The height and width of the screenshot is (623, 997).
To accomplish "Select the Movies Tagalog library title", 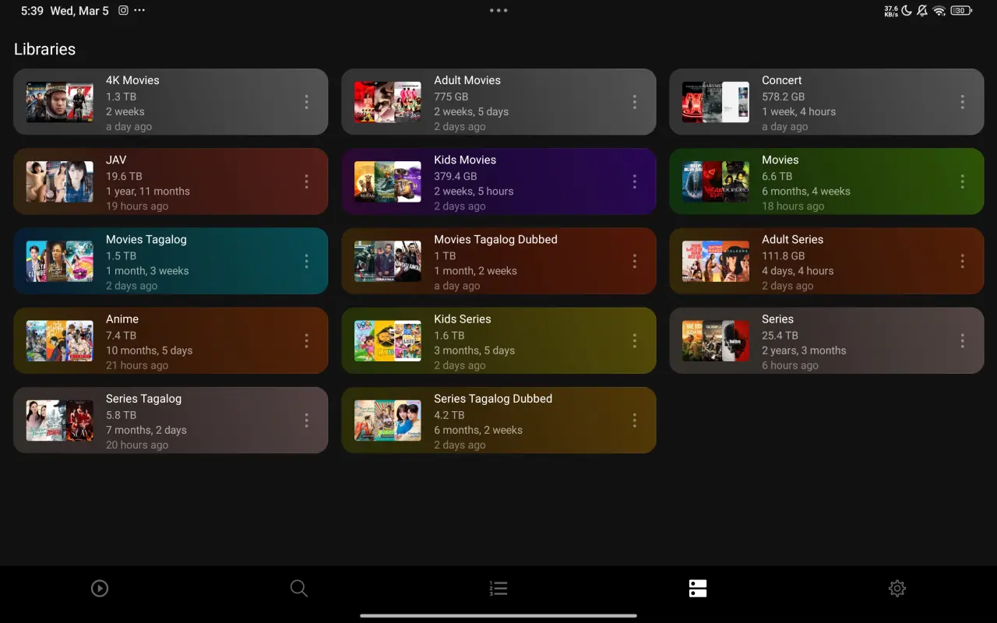I will [x=146, y=239].
